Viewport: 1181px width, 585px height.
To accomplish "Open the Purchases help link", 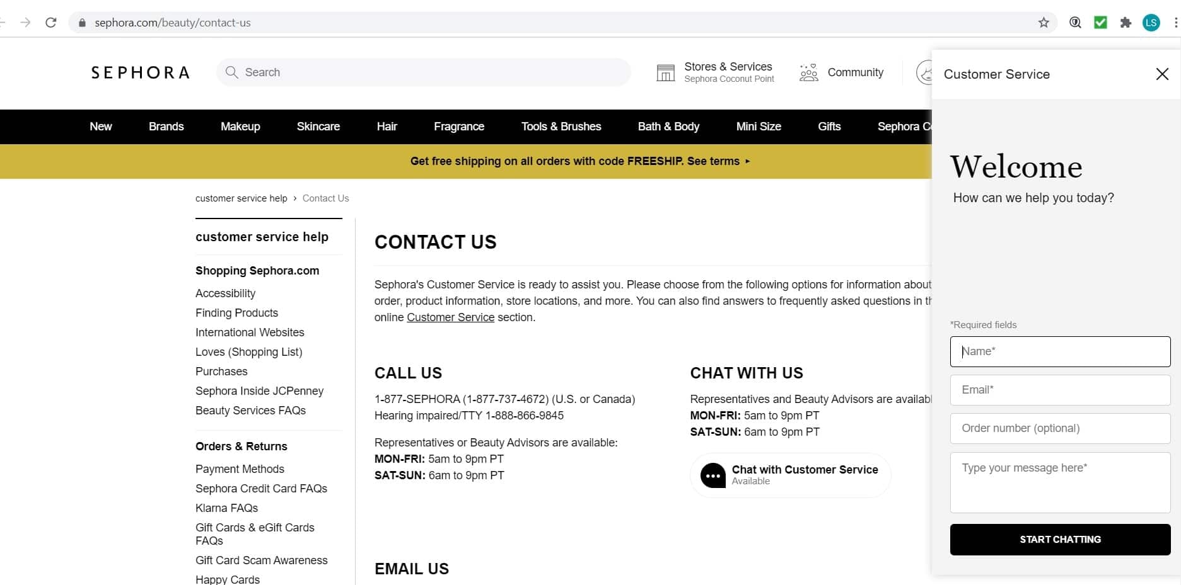I will 221,372.
